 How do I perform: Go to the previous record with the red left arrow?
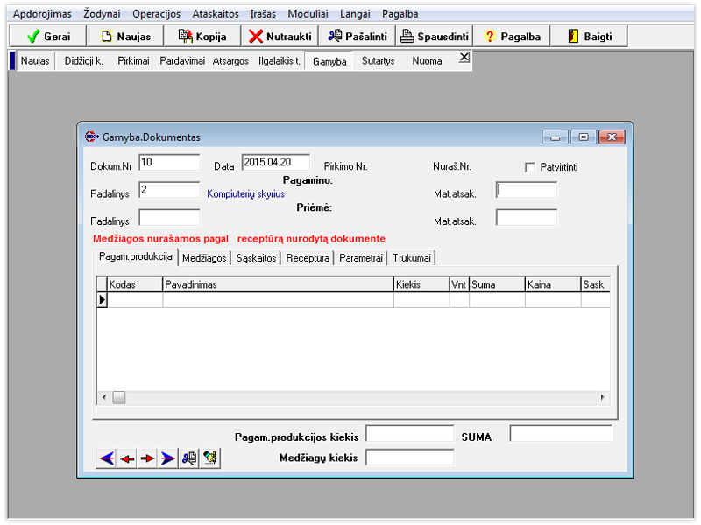click(x=127, y=458)
